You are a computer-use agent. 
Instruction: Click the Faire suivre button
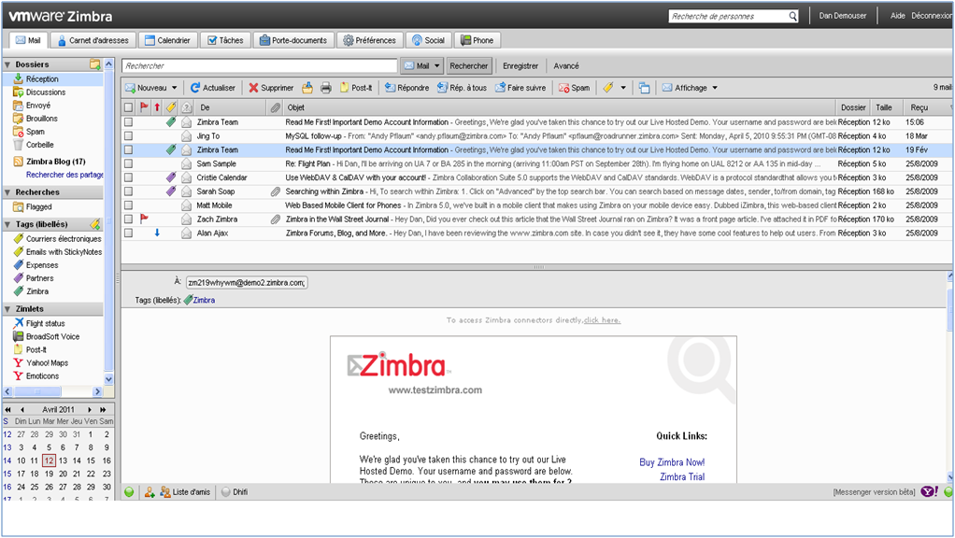pos(520,88)
